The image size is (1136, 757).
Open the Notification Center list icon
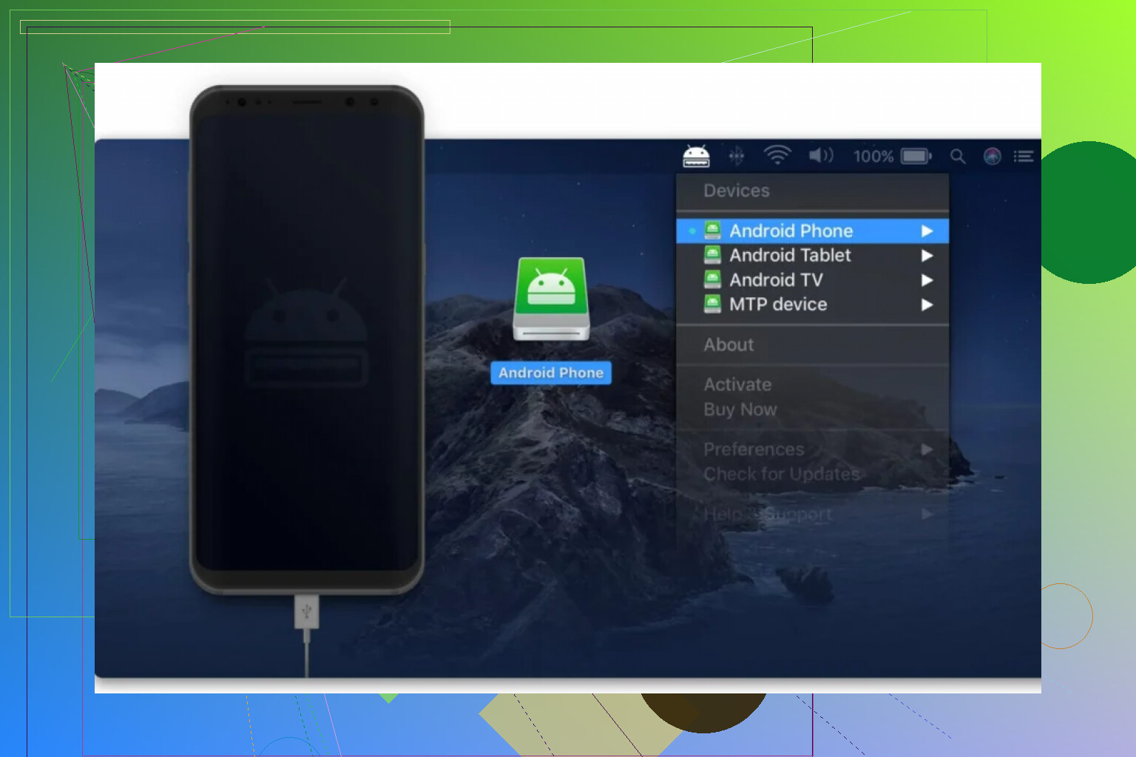(1024, 156)
